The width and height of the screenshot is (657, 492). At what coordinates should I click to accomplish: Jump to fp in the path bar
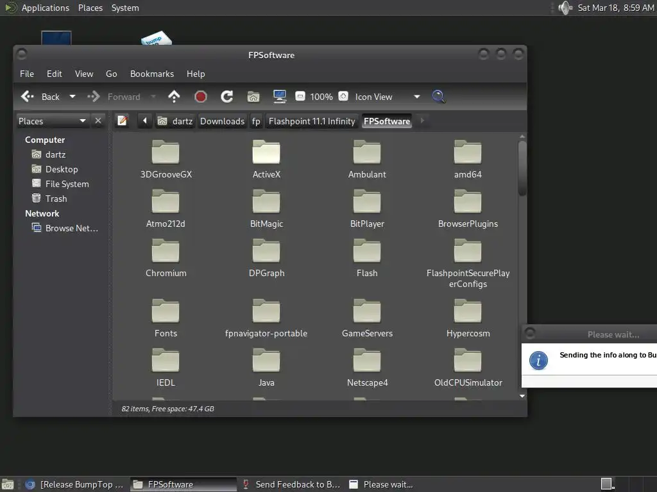(x=256, y=121)
